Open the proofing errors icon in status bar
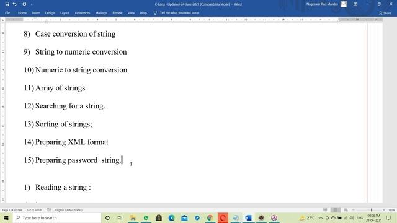Image resolution: width=397 pixels, height=223 pixels. (49, 210)
